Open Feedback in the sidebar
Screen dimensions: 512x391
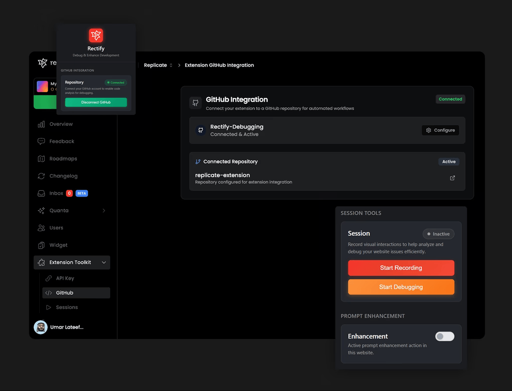[x=72, y=141]
